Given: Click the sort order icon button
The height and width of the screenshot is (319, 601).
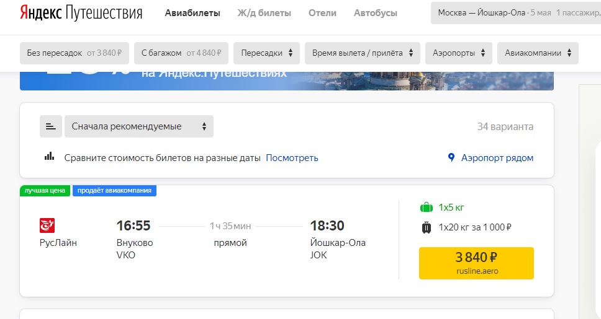Looking at the screenshot, I should point(50,126).
